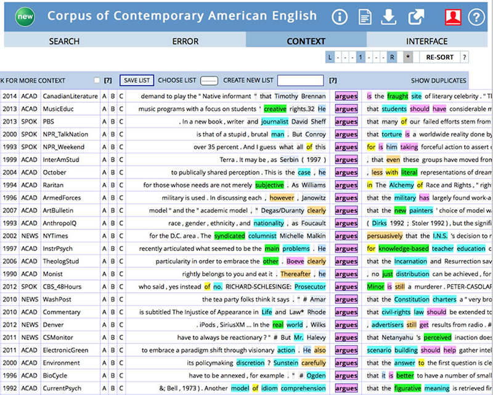Screen dimensions: 493x395
Task: Toggle the checkbox next to MORE CONTEXT
Action: (x=97, y=81)
